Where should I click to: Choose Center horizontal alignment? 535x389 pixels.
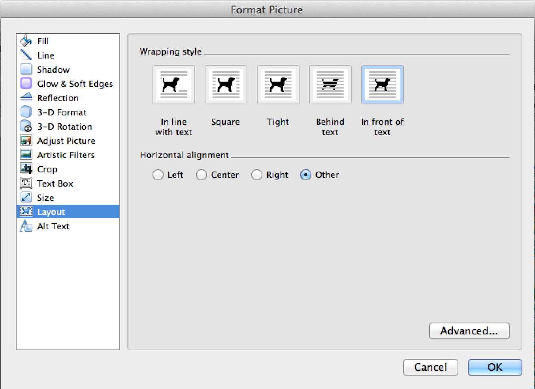pyautogui.click(x=202, y=175)
